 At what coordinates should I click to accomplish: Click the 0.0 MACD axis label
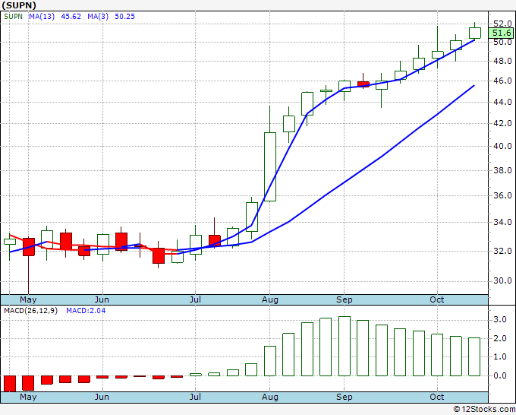pyautogui.click(x=500, y=375)
